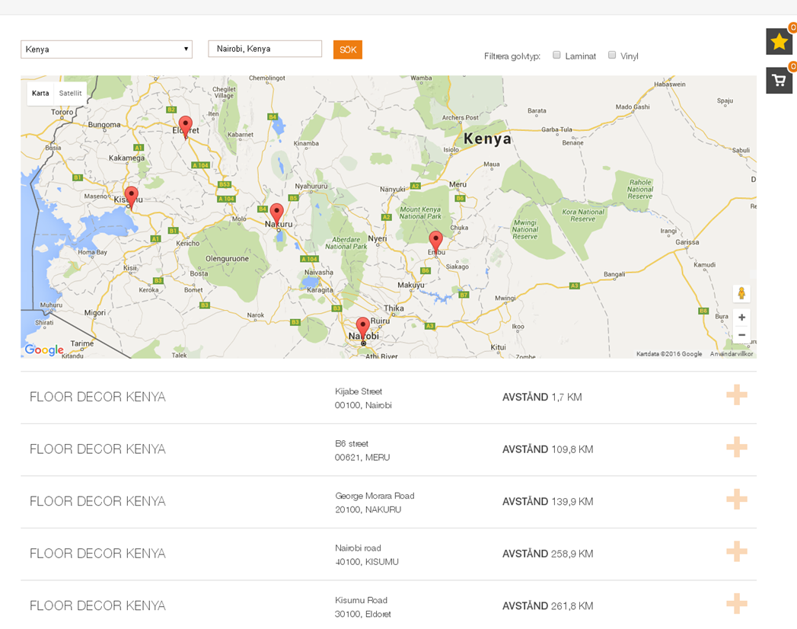This screenshot has height=629, width=797.
Task: Click the orange SÖK button
Action: [x=348, y=49]
